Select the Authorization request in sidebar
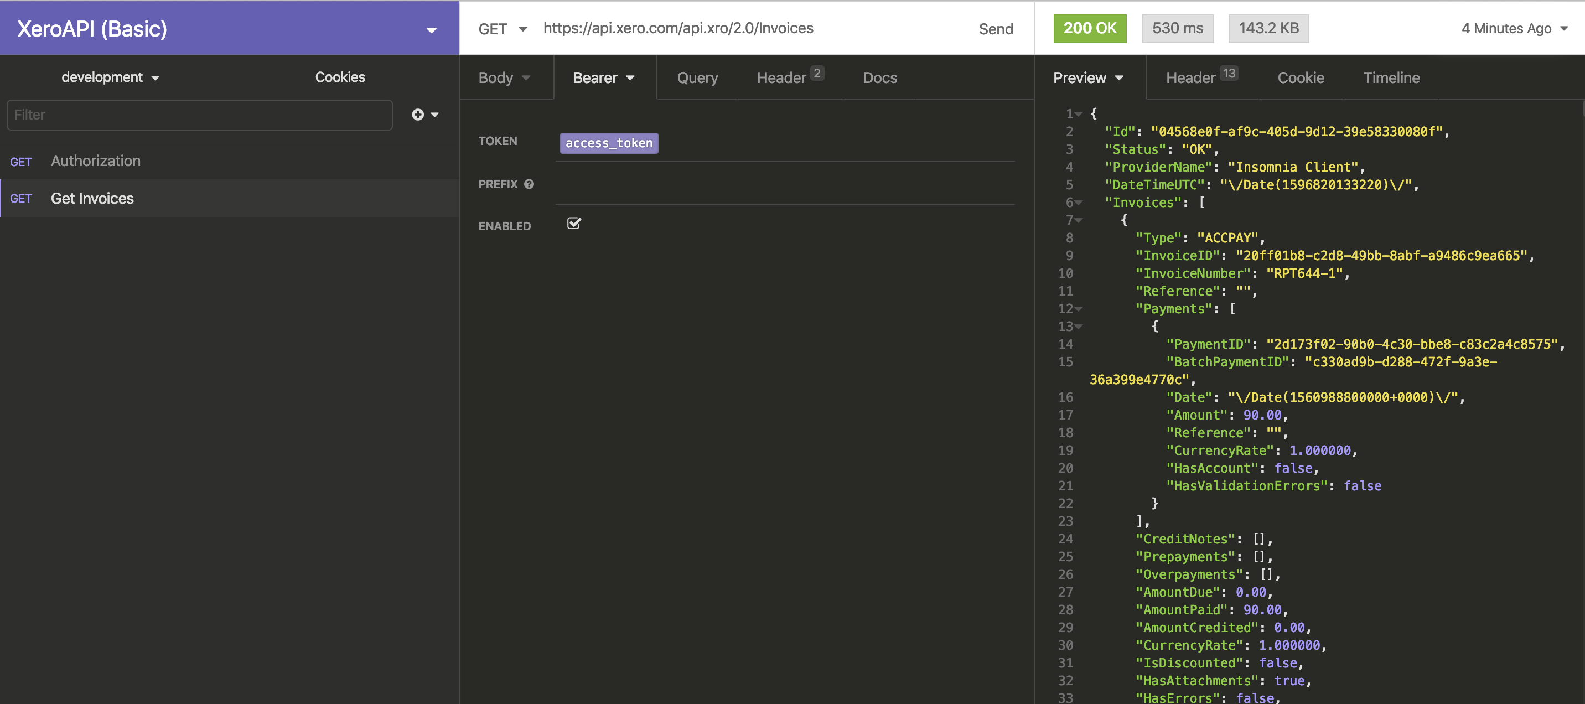 pyautogui.click(x=95, y=161)
